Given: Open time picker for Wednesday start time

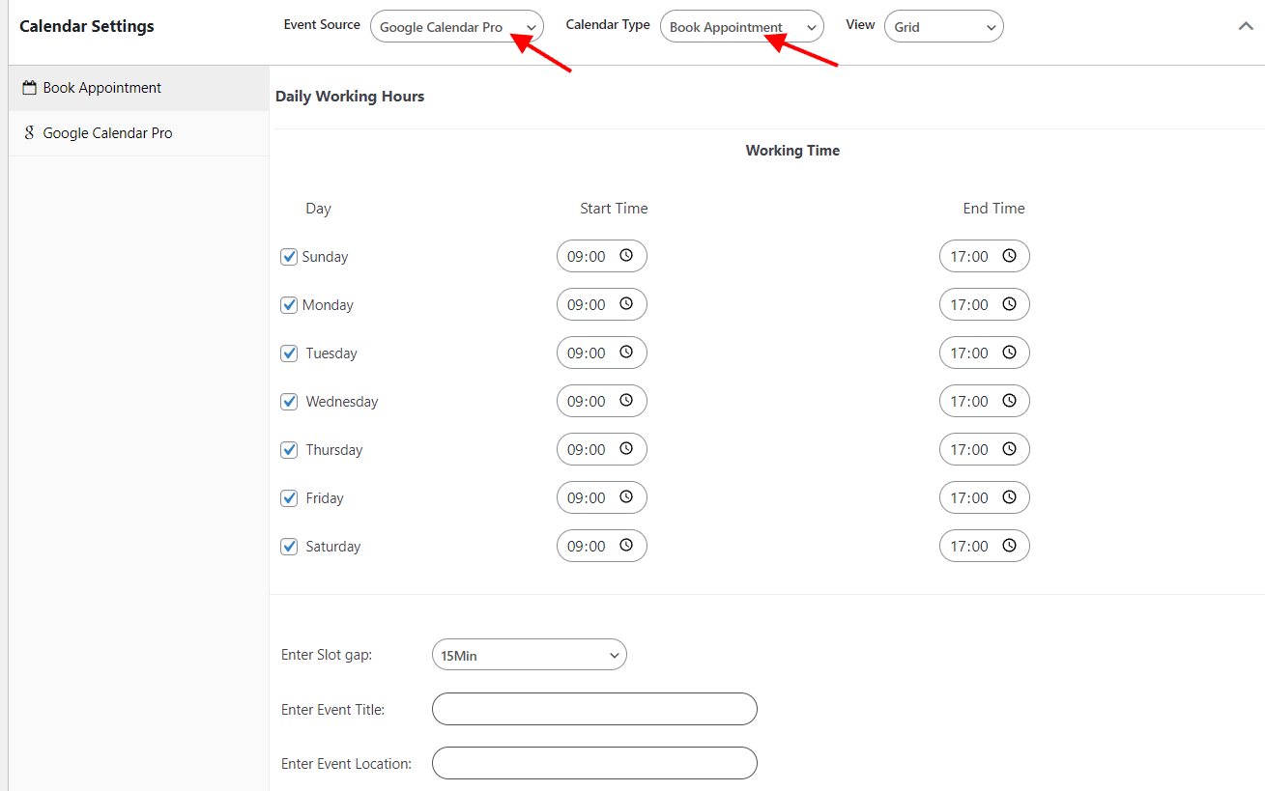Looking at the screenshot, I should (x=626, y=401).
